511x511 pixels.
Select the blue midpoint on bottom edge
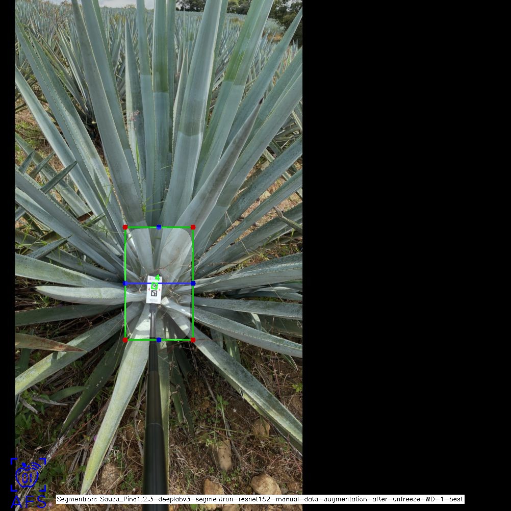(x=159, y=340)
